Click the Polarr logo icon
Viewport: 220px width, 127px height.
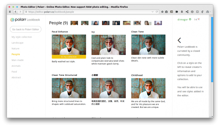[12, 20]
